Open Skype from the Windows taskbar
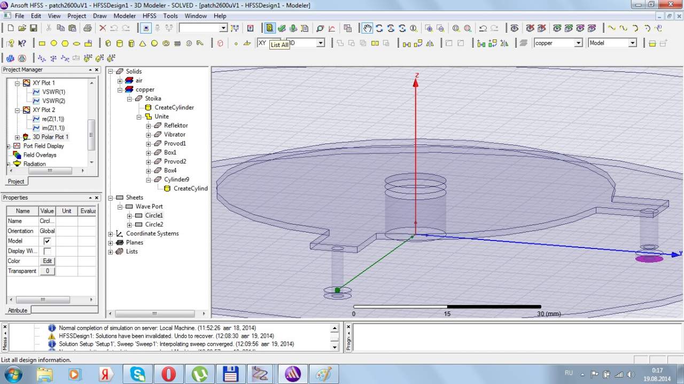This screenshot has width=684, height=384. 138,373
